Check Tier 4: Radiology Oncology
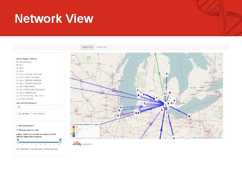Screen dimensions: 242x181 [x=17, y=89]
